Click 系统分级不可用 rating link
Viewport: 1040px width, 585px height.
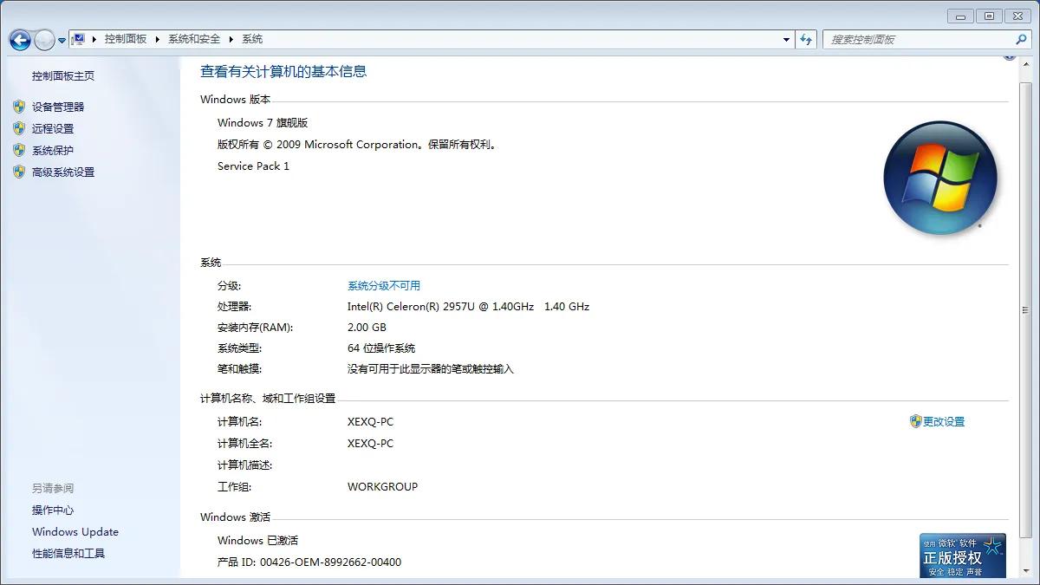tap(382, 284)
